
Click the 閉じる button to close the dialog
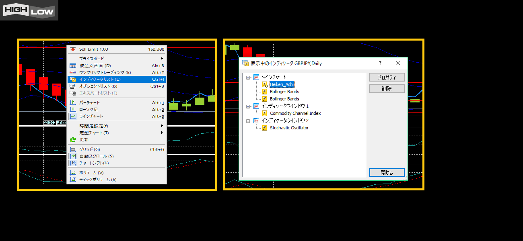(x=387, y=172)
